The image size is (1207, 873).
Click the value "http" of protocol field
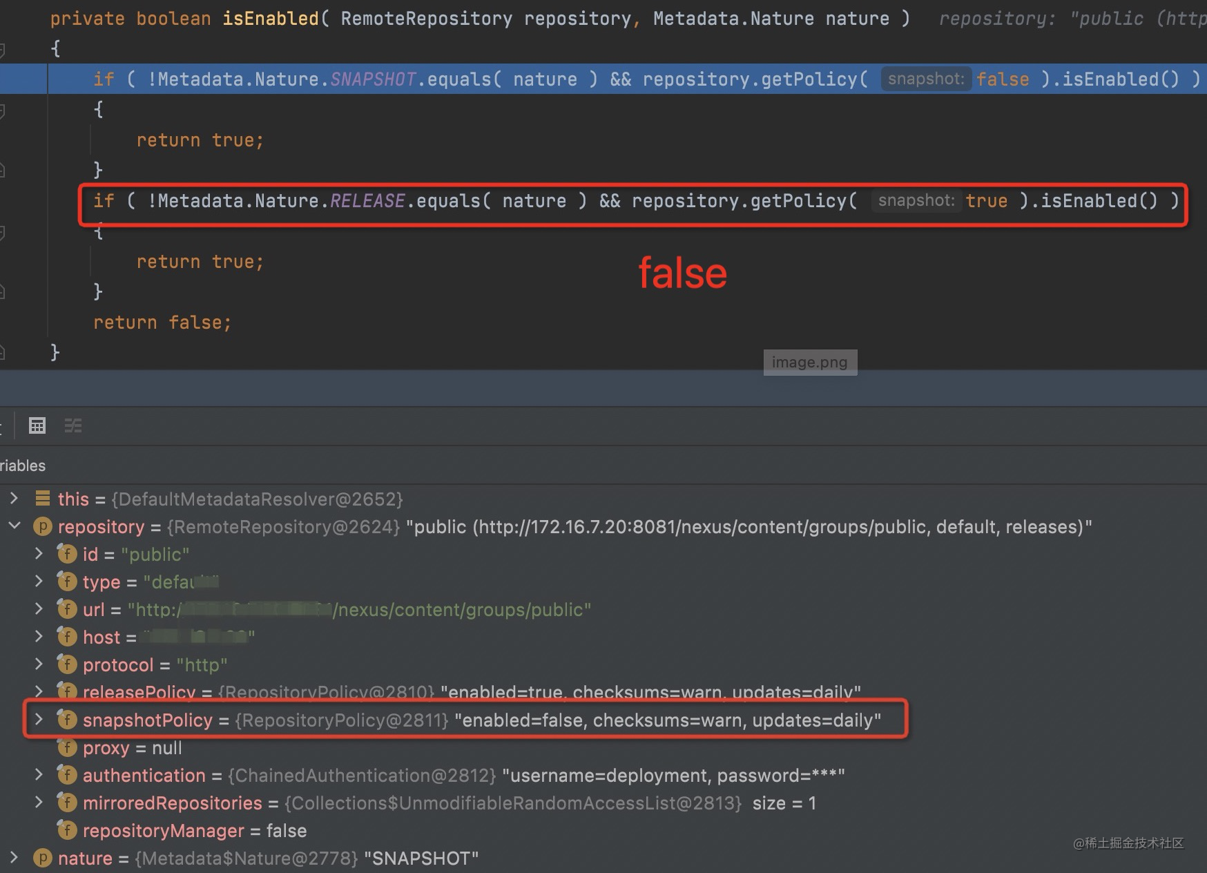coord(202,665)
